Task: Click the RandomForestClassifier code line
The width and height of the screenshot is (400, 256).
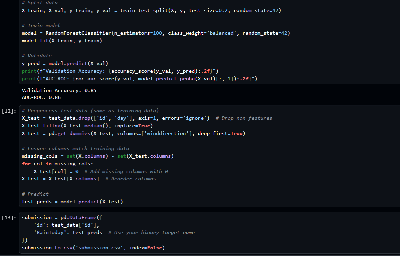Action: pyautogui.click(x=156, y=33)
